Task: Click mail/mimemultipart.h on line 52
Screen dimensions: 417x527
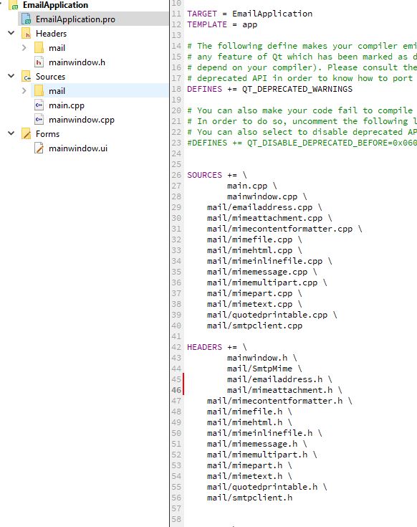Action: [x=257, y=455]
